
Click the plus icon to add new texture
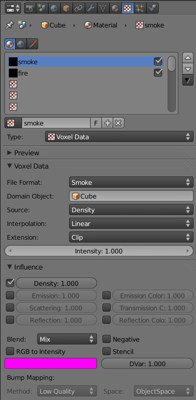[x=108, y=123]
